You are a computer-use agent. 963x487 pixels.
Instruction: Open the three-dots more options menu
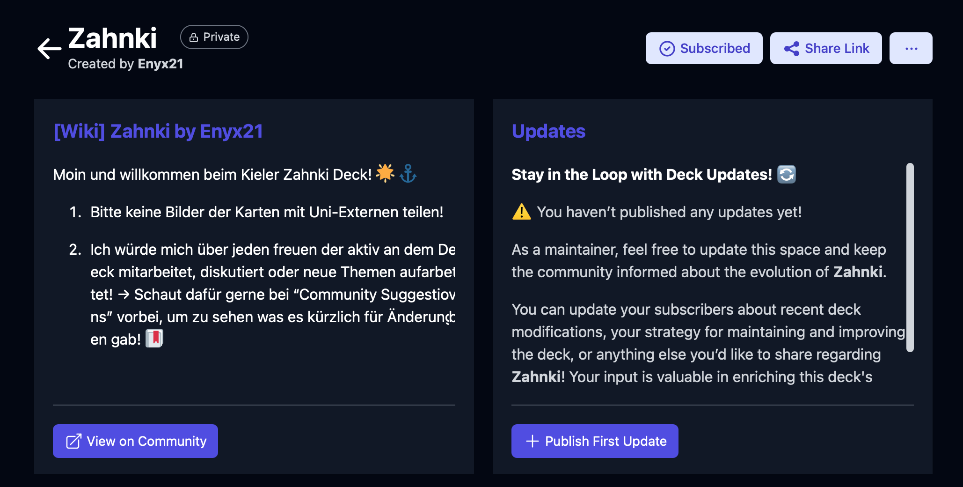[x=911, y=49]
